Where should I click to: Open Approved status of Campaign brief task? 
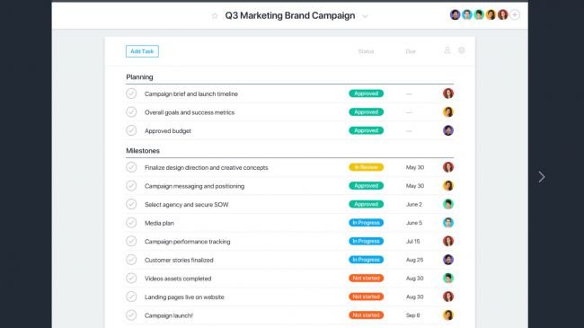click(366, 93)
